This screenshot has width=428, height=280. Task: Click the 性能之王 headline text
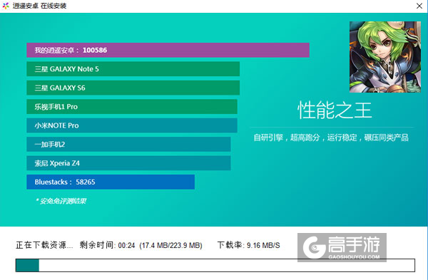click(x=335, y=110)
